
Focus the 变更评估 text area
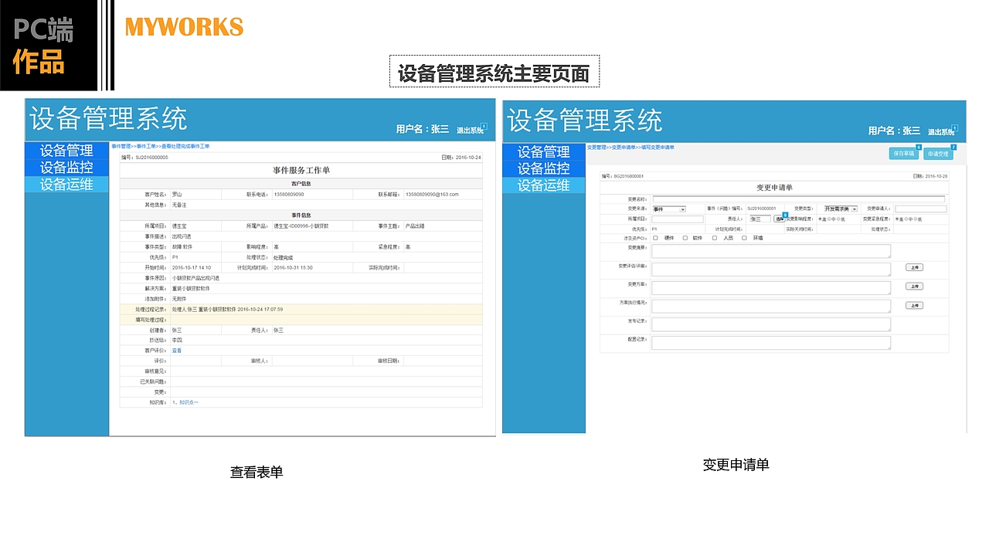tap(771, 270)
